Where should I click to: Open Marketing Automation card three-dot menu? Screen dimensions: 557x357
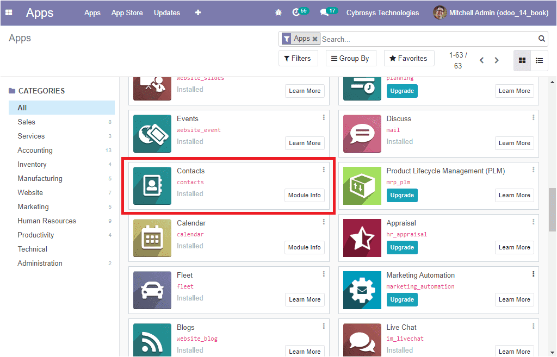pos(533,274)
